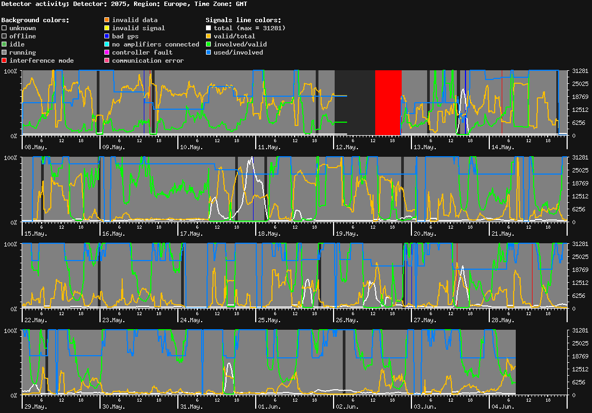Click the '15.May.' date label
Image resolution: width=592 pixels, height=413 pixels.
coord(36,234)
